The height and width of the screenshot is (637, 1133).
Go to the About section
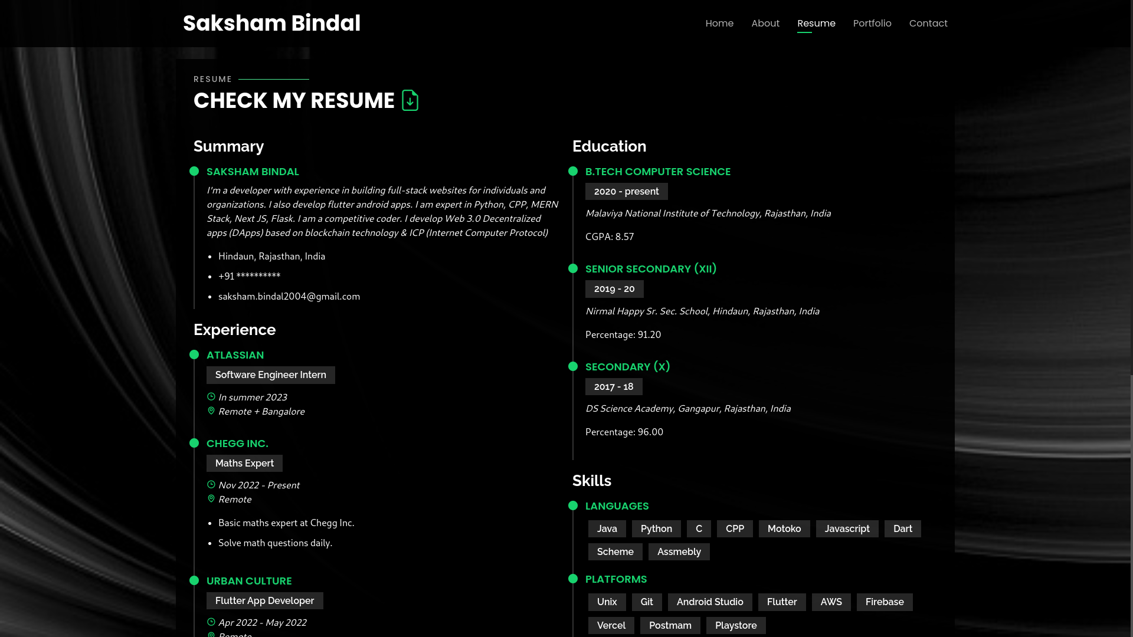click(x=765, y=24)
